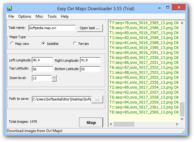Viewport: 194px width, 142px height.
Task: Click log line T7:seq=78 ovis_5016_2585
Action: [144, 23]
